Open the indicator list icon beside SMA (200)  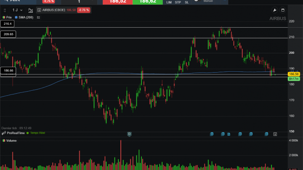(38, 17)
